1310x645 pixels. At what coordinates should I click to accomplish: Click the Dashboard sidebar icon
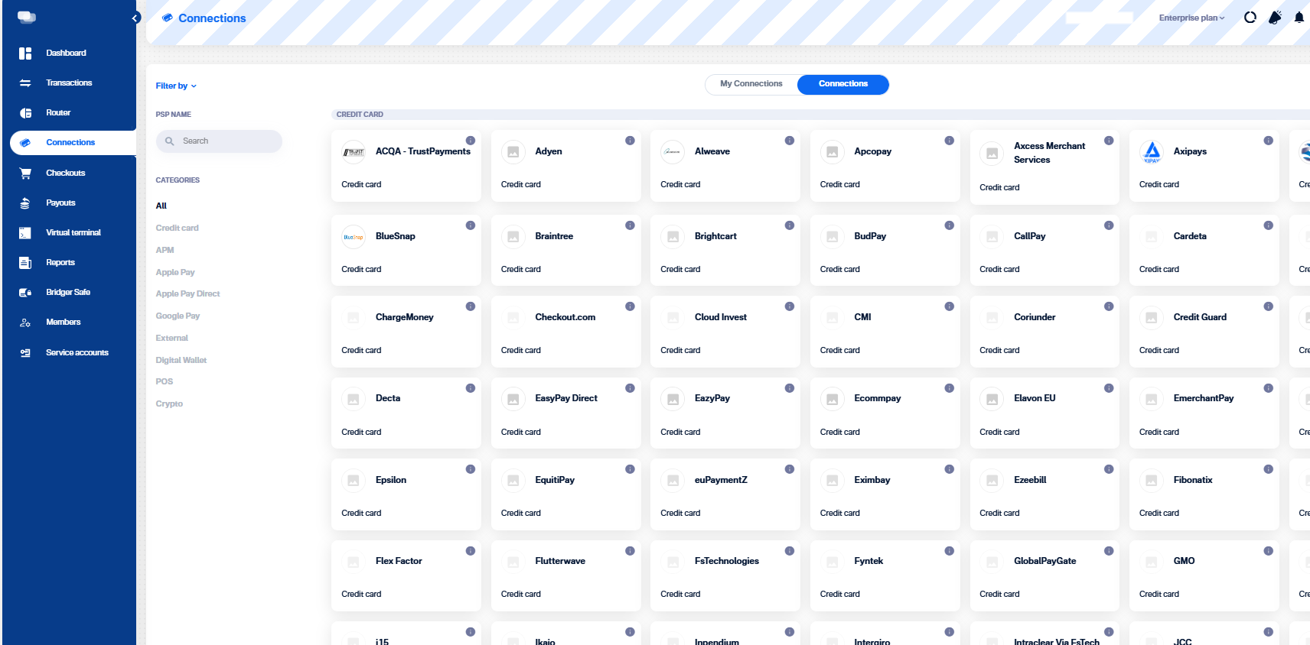[x=25, y=53]
